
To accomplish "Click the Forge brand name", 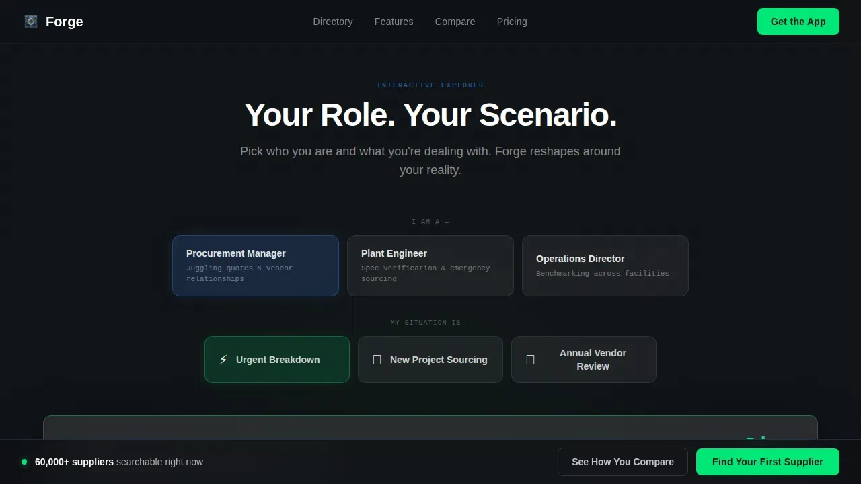I will [65, 22].
